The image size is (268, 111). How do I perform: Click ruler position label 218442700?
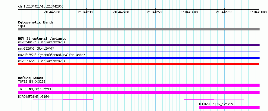point(224,12)
